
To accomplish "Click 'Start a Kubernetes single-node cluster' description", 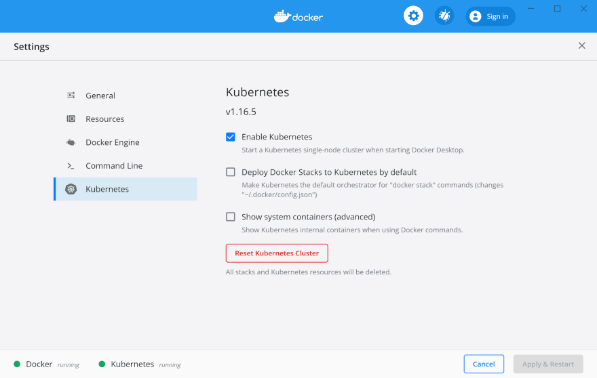I will click(x=353, y=150).
